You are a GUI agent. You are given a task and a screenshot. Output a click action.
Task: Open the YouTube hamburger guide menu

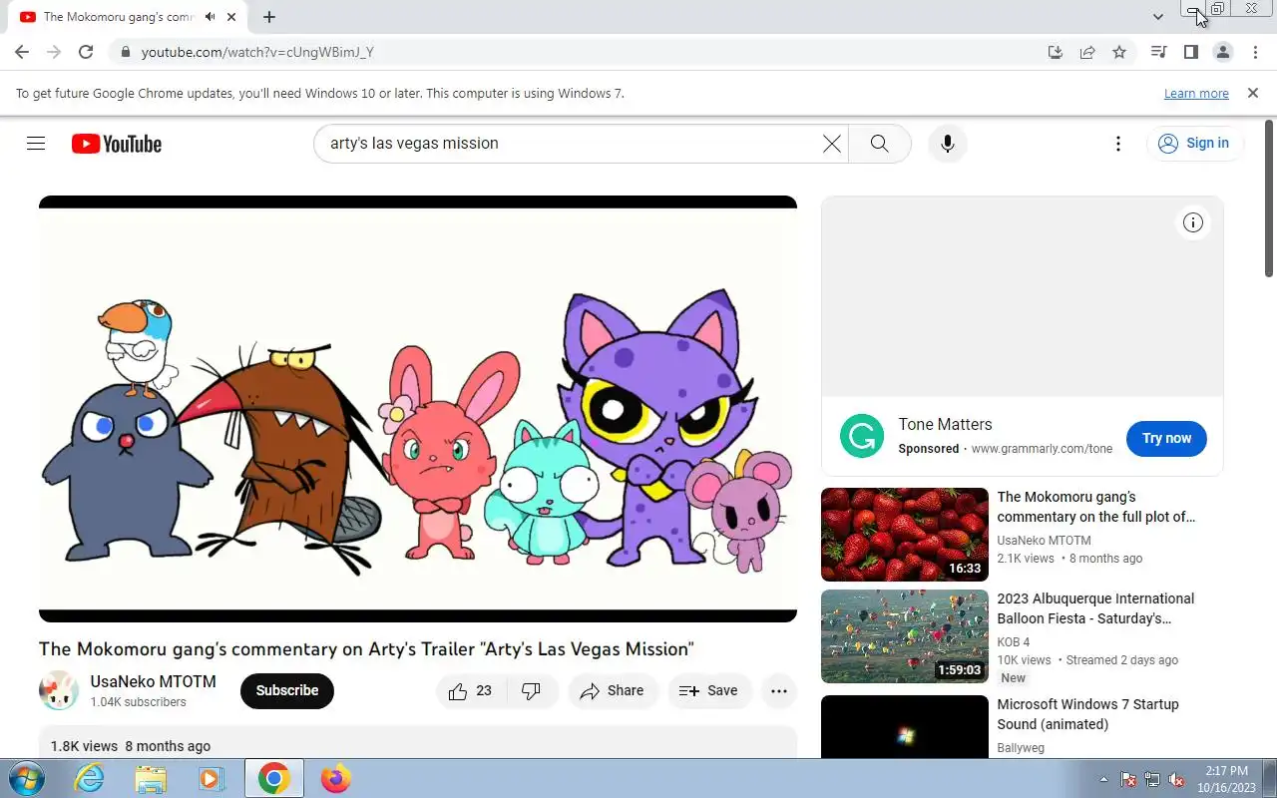[x=36, y=144]
